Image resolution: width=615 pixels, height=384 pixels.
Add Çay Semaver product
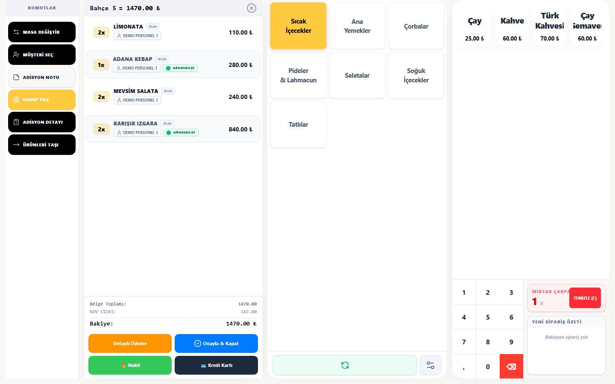click(x=587, y=26)
